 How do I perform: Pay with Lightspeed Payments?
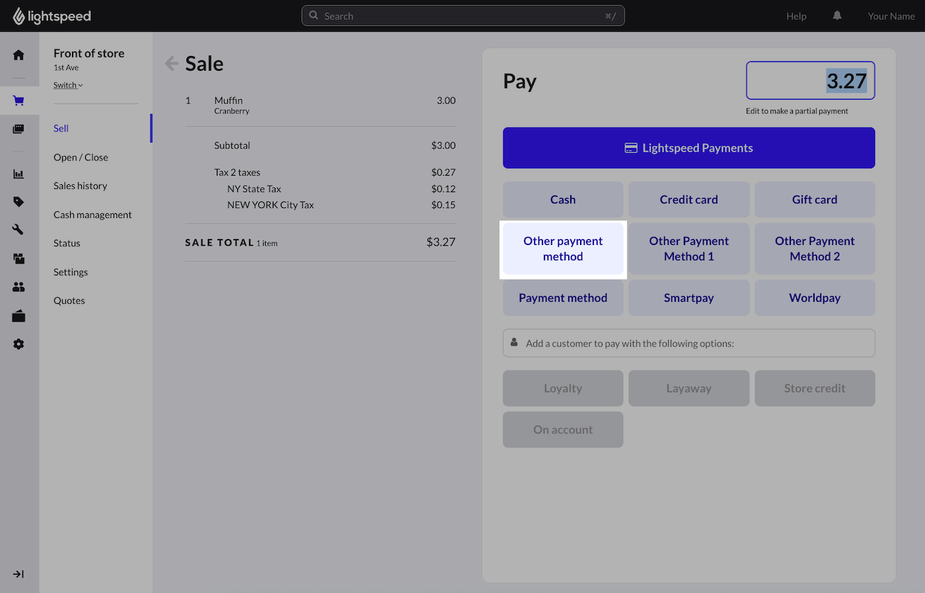(689, 148)
